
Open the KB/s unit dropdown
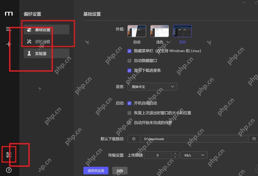pyautogui.click(x=194, y=155)
